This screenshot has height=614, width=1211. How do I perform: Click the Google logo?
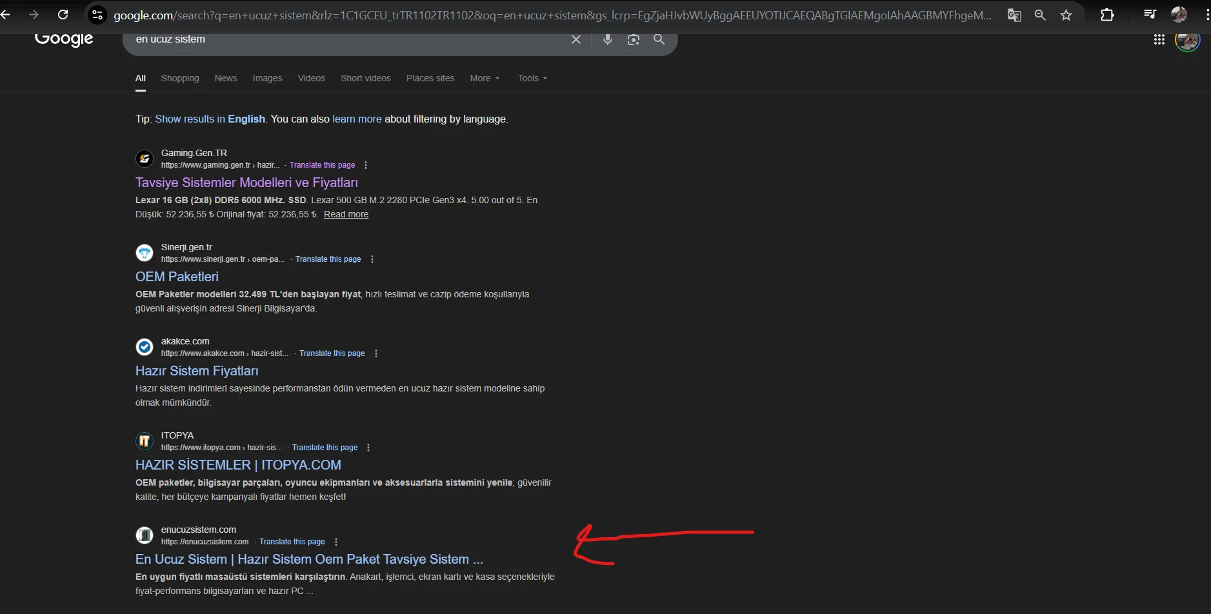click(64, 39)
